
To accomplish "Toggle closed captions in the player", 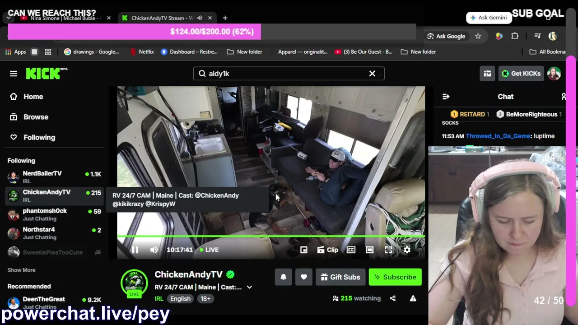I will coord(351,250).
